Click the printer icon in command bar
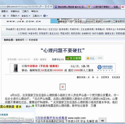Image resolution: width=125 pixels, height=124 pixels. 4,16
